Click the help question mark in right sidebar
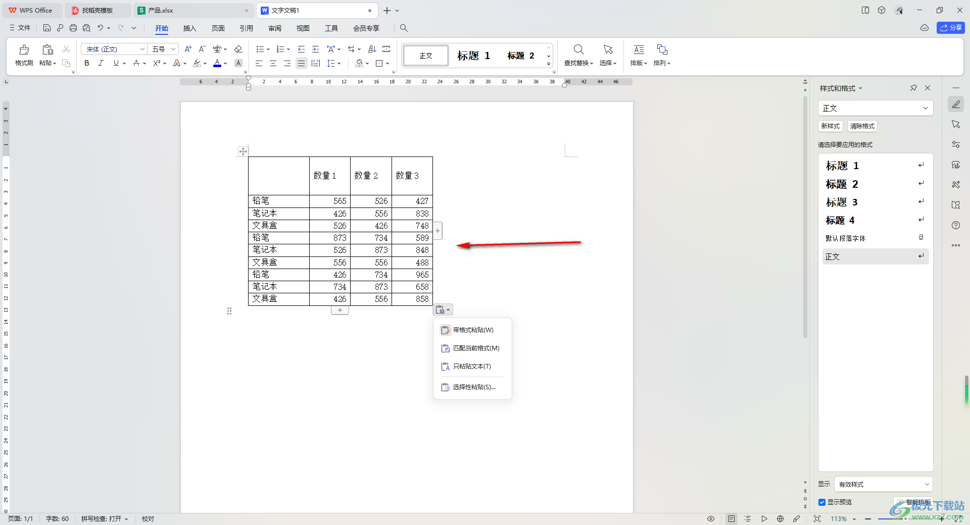The image size is (970, 525). click(x=956, y=225)
